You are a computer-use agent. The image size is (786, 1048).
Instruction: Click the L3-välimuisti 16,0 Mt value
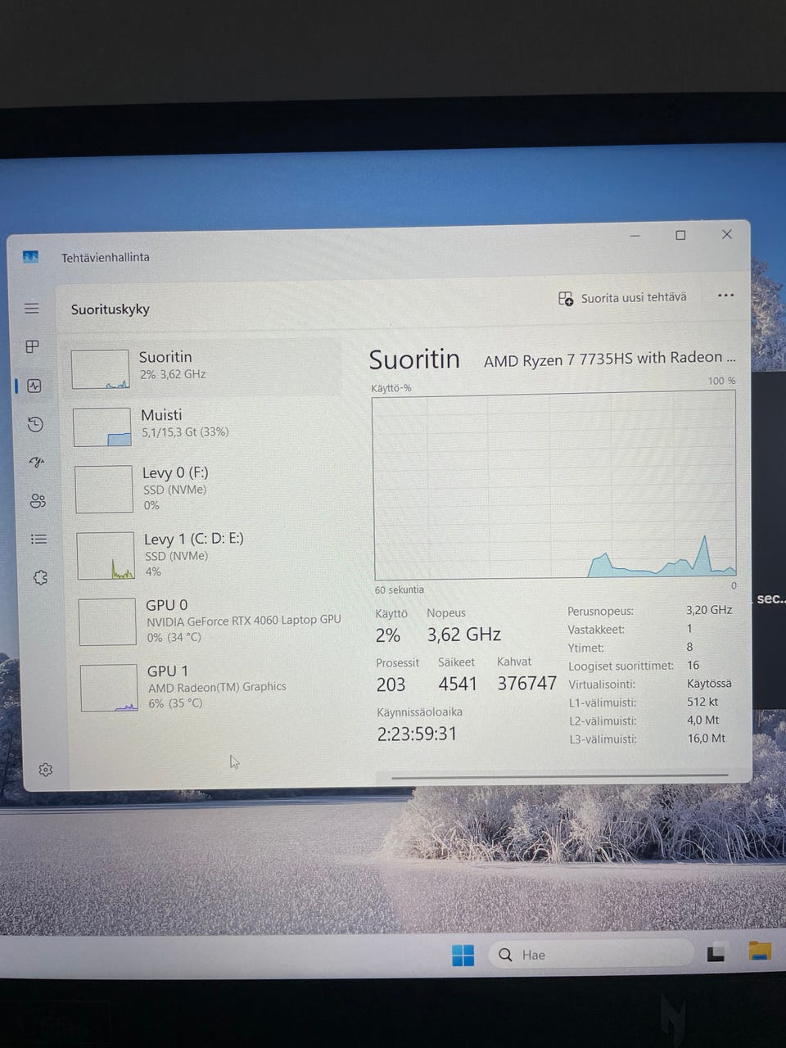click(707, 738)
